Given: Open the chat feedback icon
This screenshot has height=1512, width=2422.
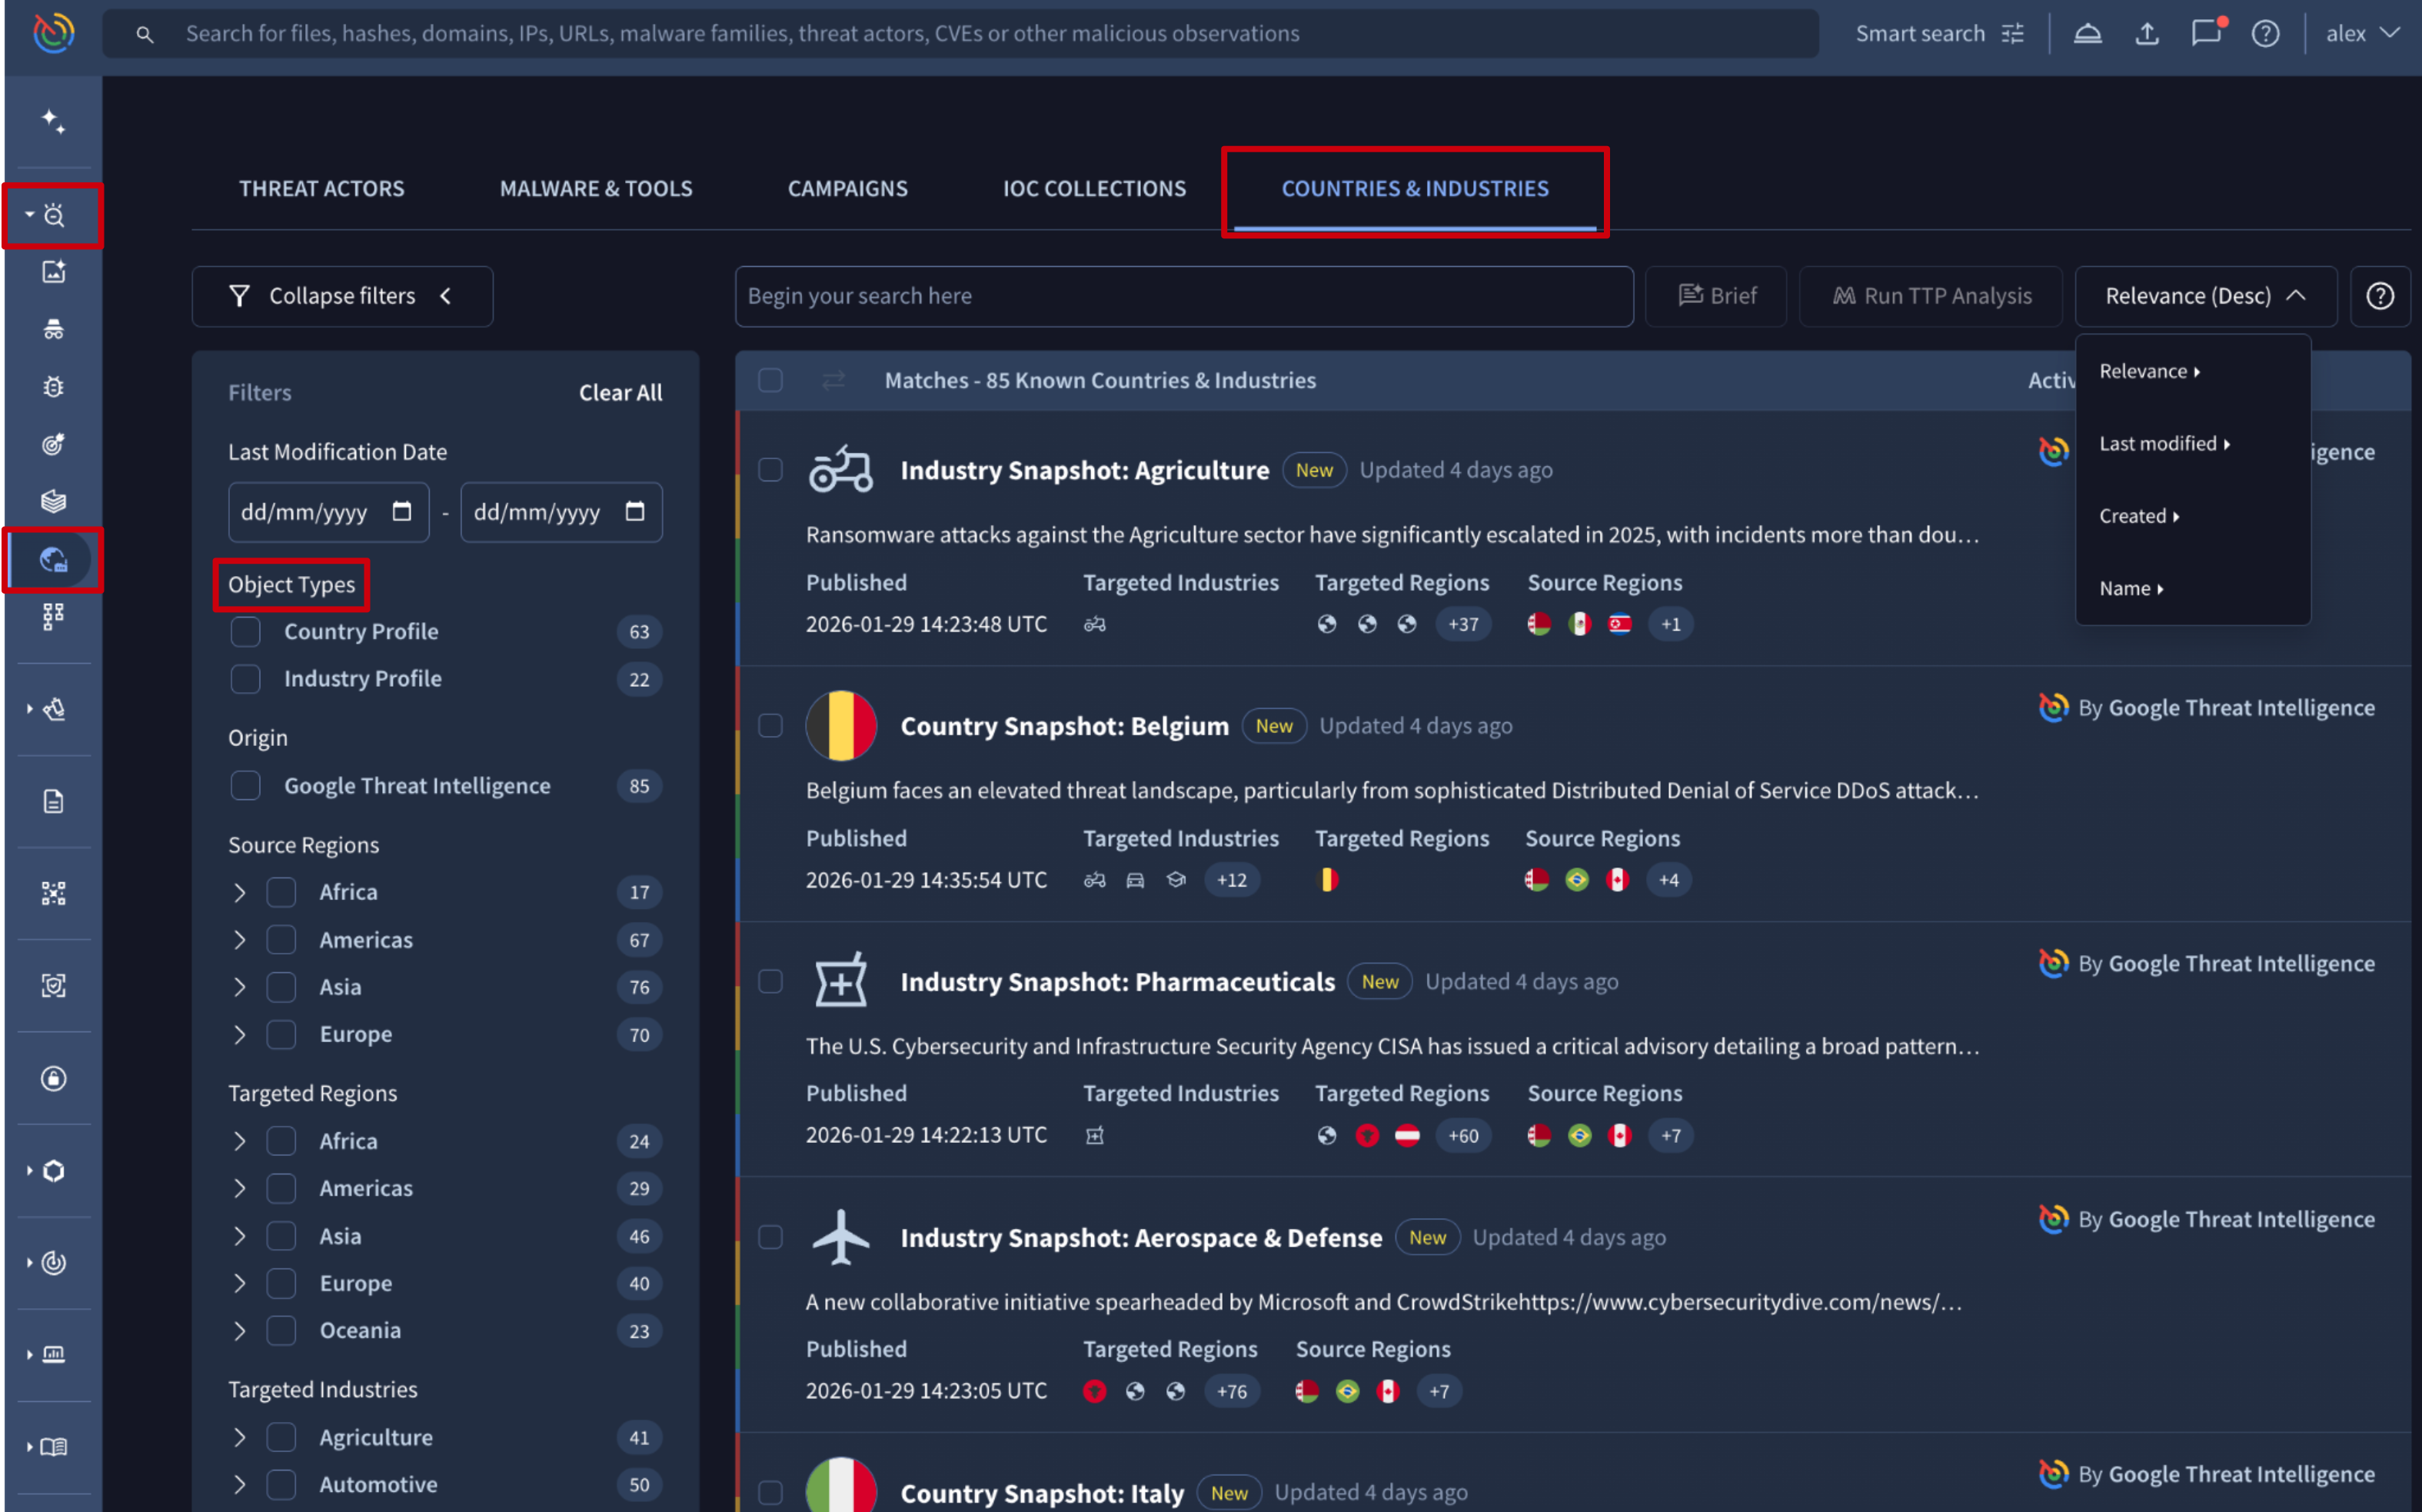Looking at the screenshot, I should tap(2205, 34).
